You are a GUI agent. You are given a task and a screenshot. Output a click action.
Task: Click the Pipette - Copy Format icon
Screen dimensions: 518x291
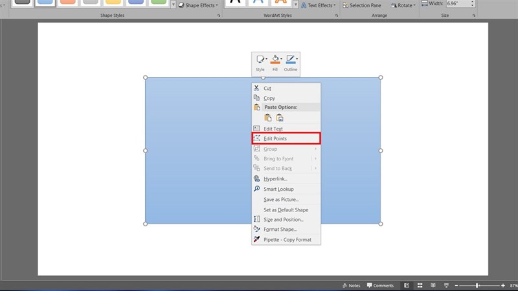(x=257, y=239)
